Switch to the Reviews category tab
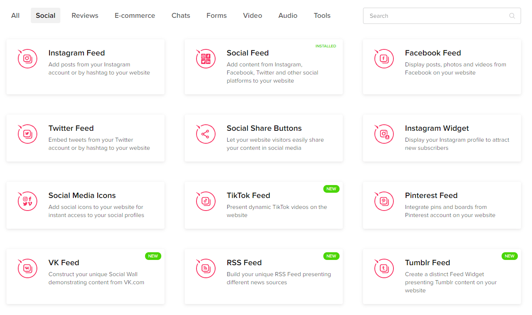This screenshot has width=532, height=315. [85, 15]
